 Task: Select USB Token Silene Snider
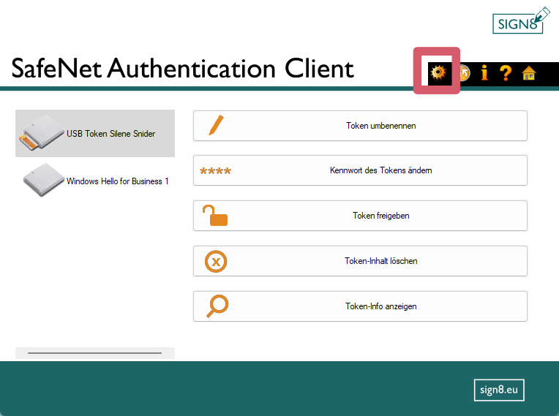[x=95, y=133]
